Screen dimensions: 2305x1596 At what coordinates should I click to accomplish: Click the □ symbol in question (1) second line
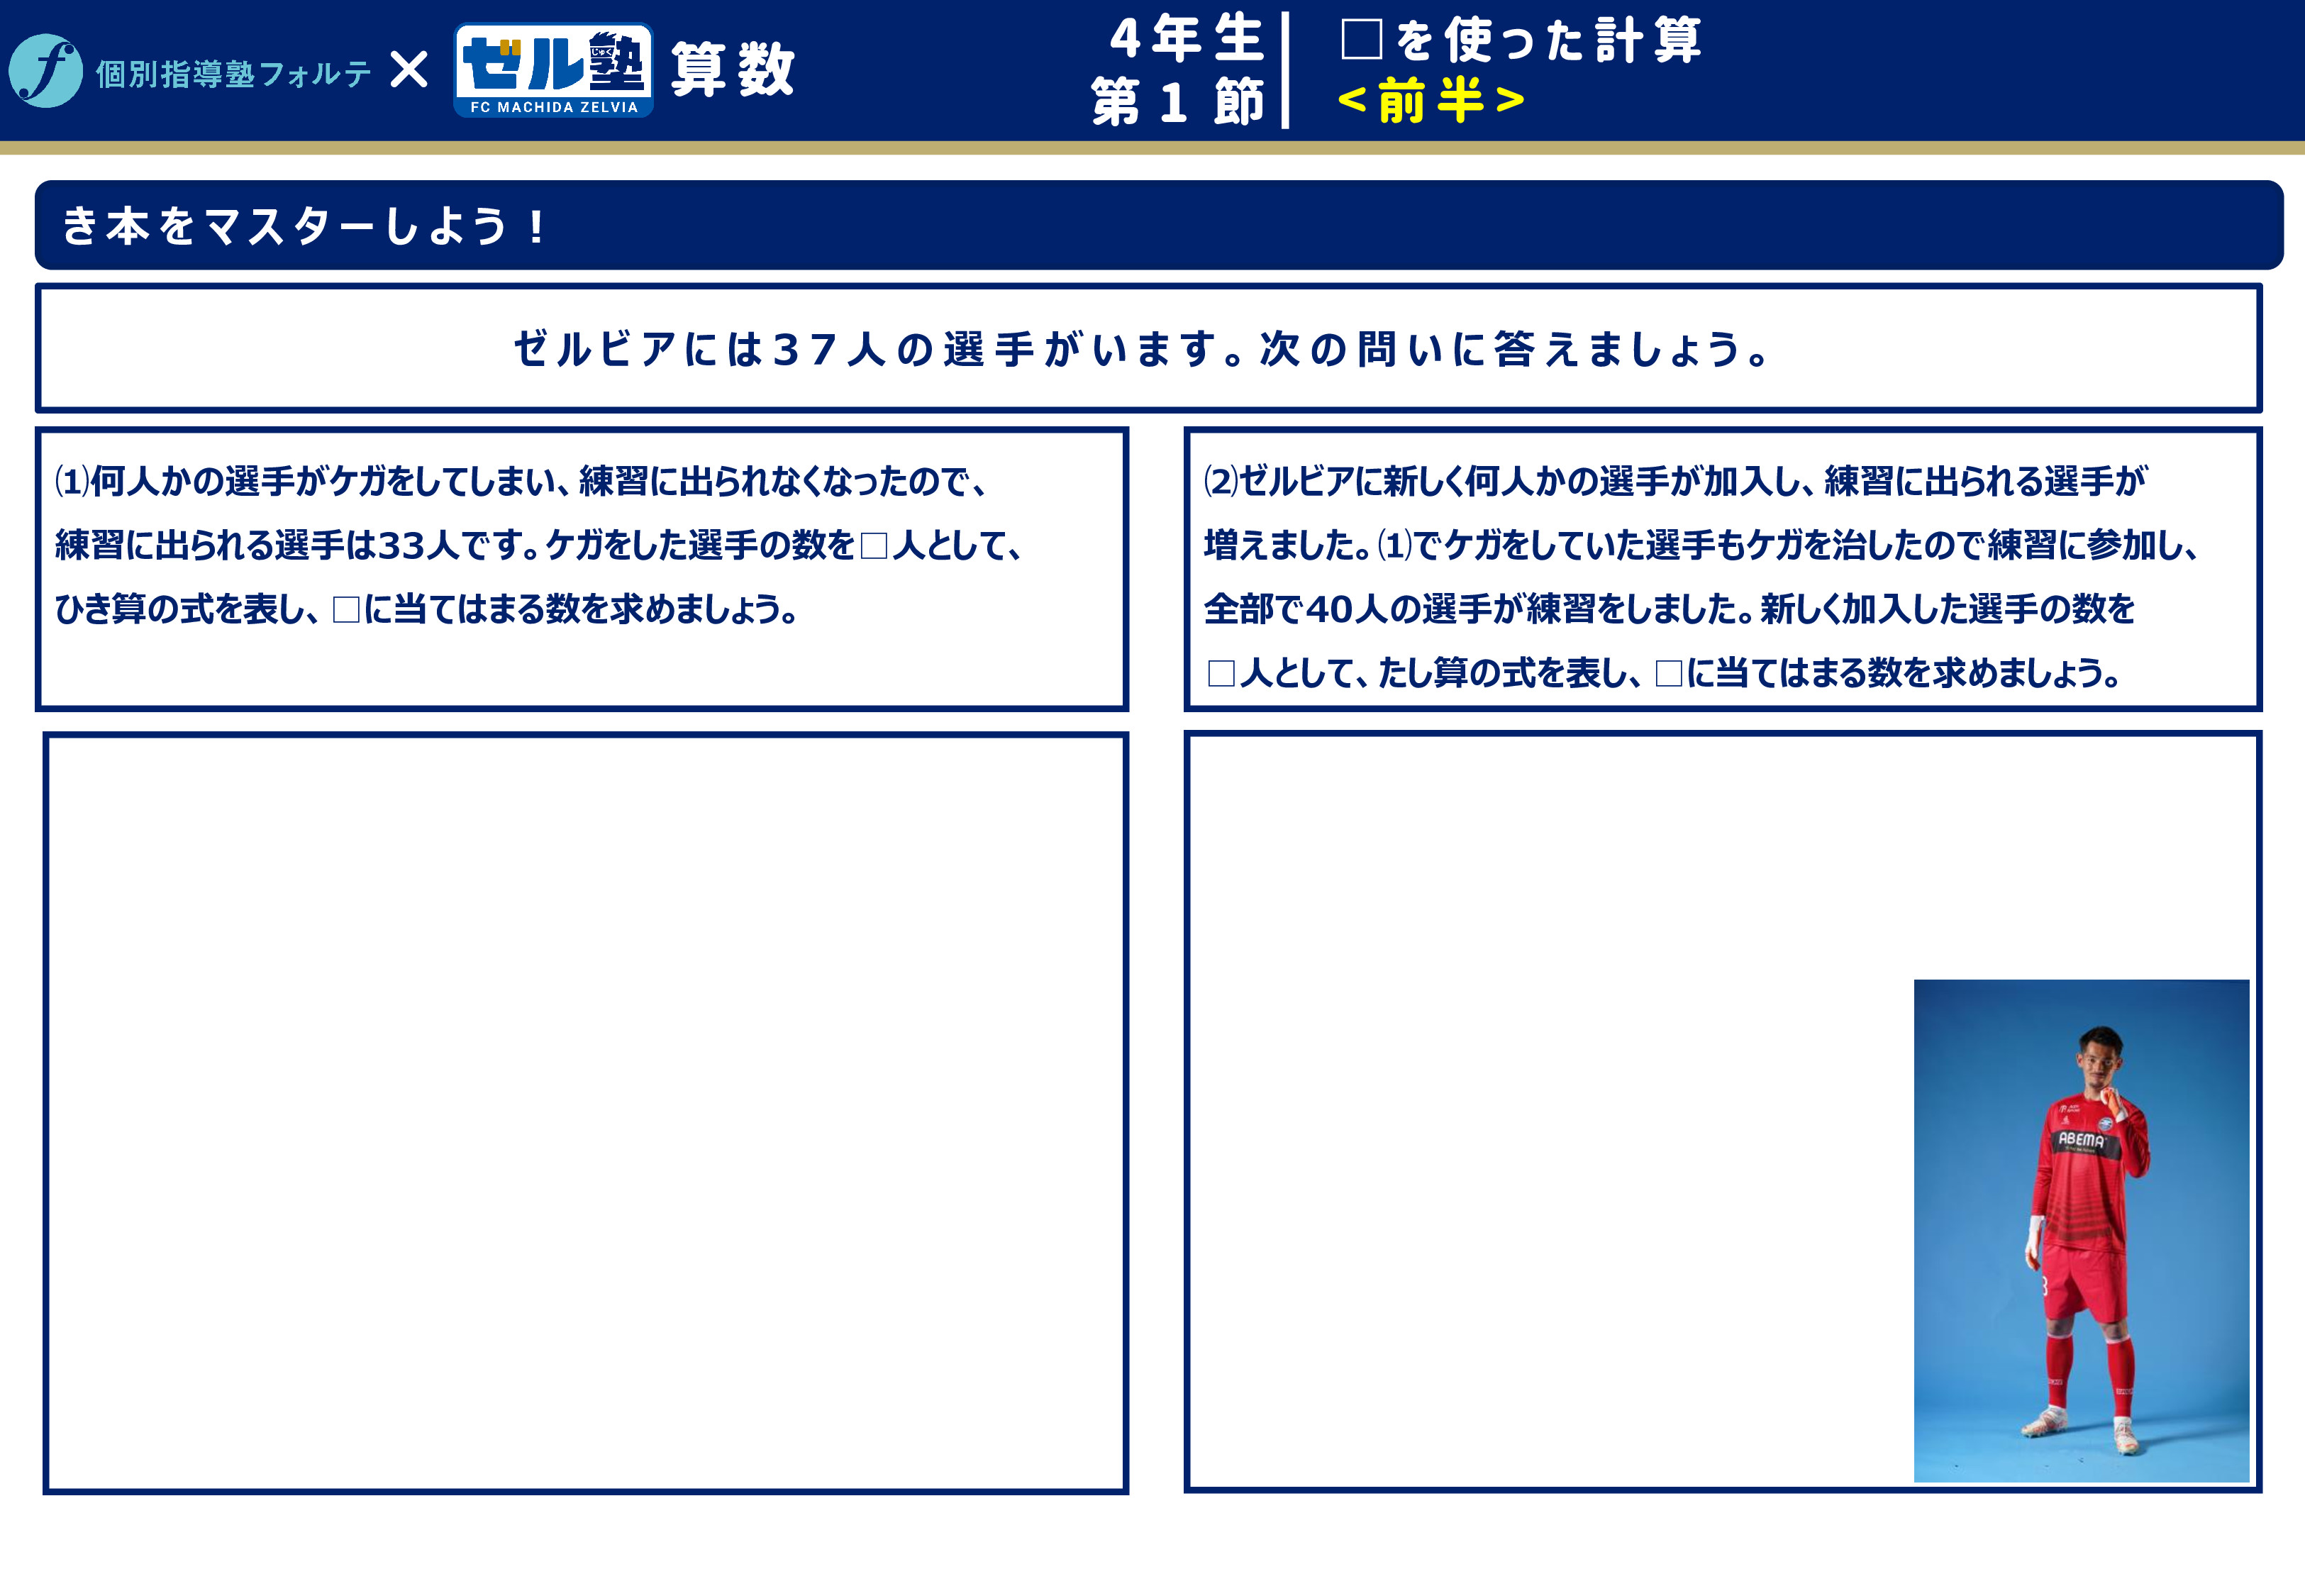(x=874, y=546)
